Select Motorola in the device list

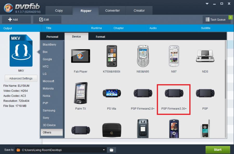click(52, 88)
